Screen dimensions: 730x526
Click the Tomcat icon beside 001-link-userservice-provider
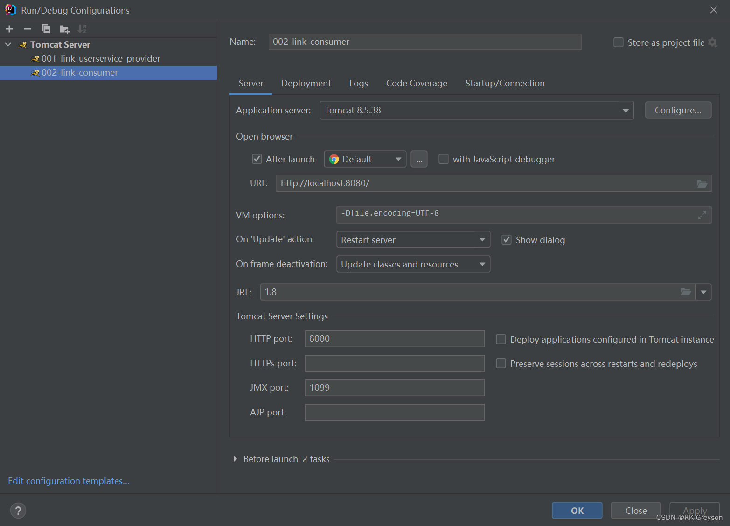(x=35, y=59)
